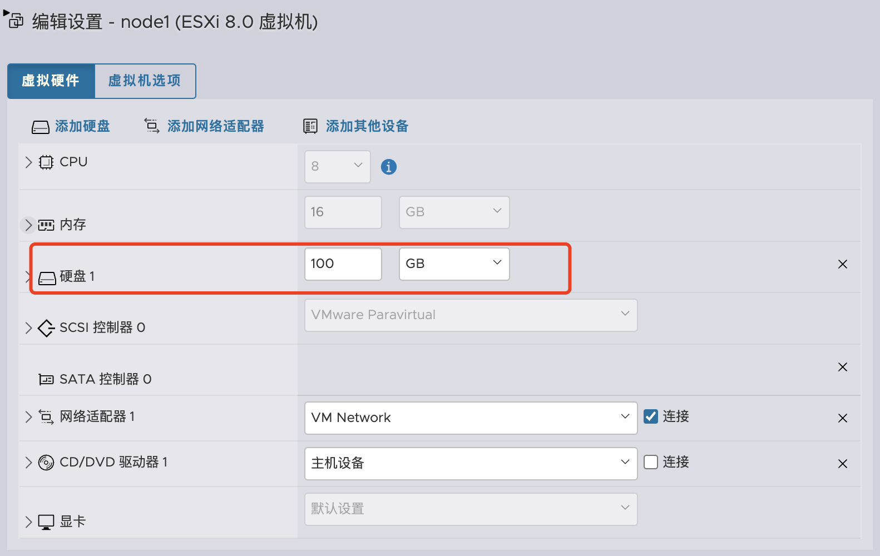Open the CD/DVD 主机设备 dropdown

(x=471, y=463)
